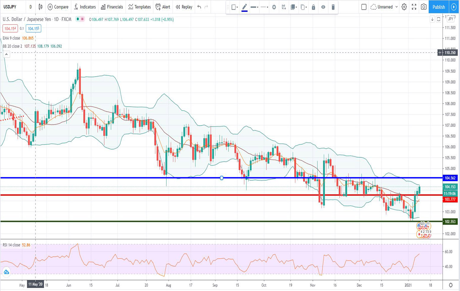Open drawing settings gear in floating toolbar
This screenshot has width=460, height=291.
(274, 7)
